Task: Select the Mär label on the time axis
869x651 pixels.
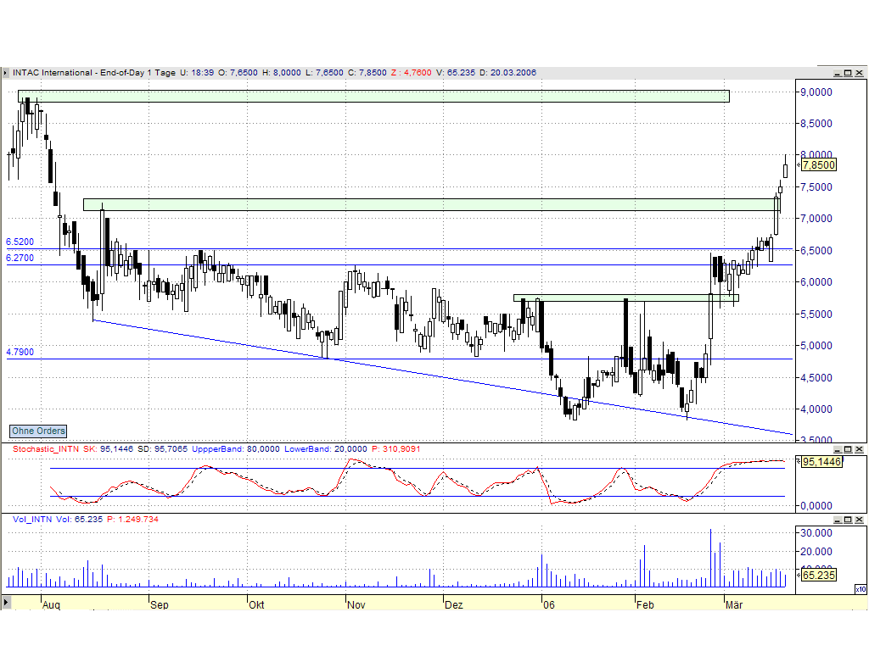Action: 734,605
